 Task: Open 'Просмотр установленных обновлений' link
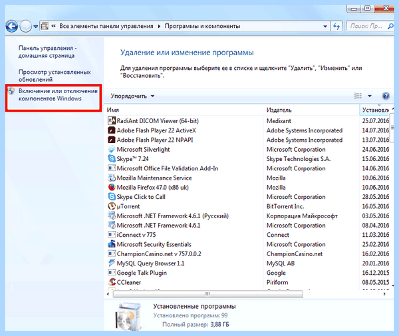[x=55, y=76]
